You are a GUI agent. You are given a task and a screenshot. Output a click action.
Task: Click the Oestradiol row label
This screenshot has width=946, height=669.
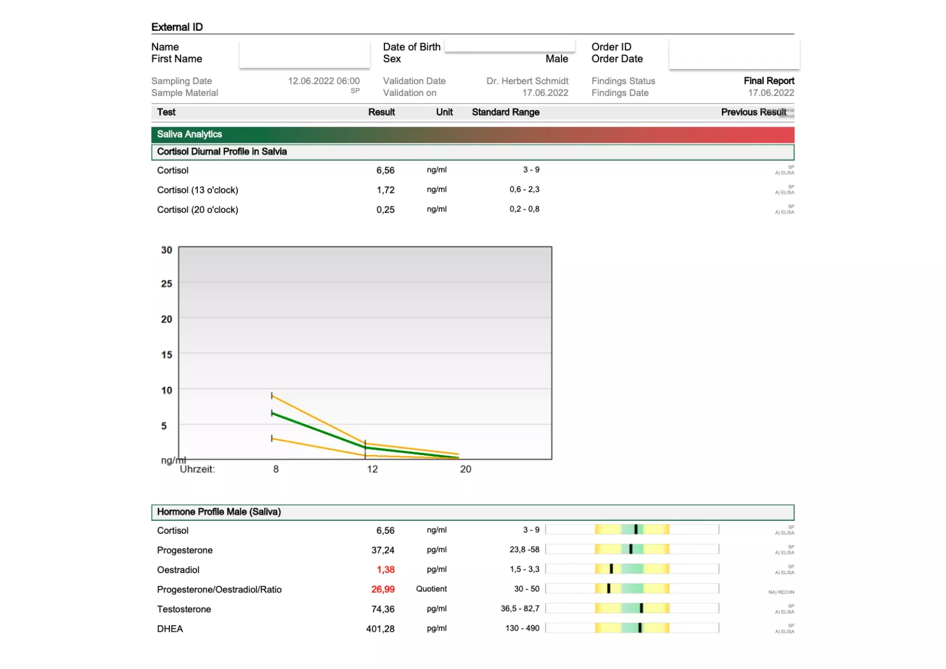pyautogui.click(x=178, y=570)
